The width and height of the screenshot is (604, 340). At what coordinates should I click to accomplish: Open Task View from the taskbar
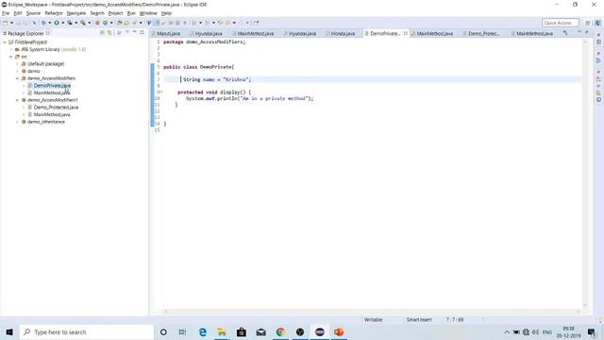tap(182, 331)
